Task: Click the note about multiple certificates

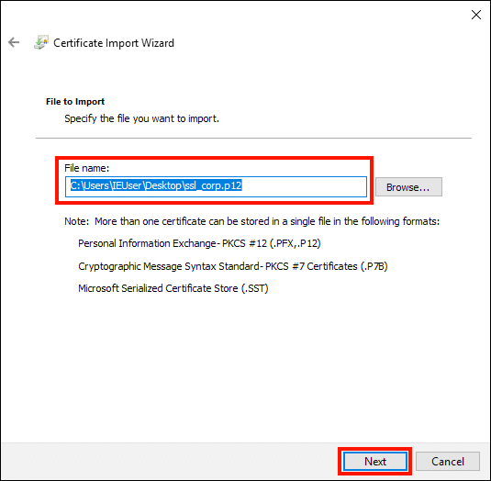Action: (x=252, y=221)
